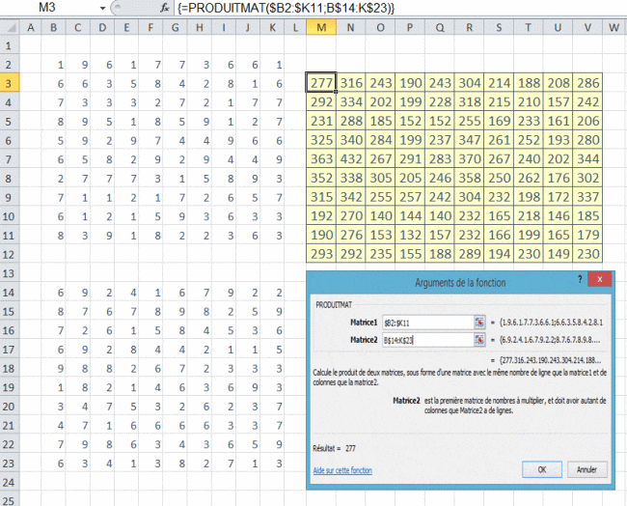Select result cell containing 432
627x506 pixels.
tap(351, 159)
